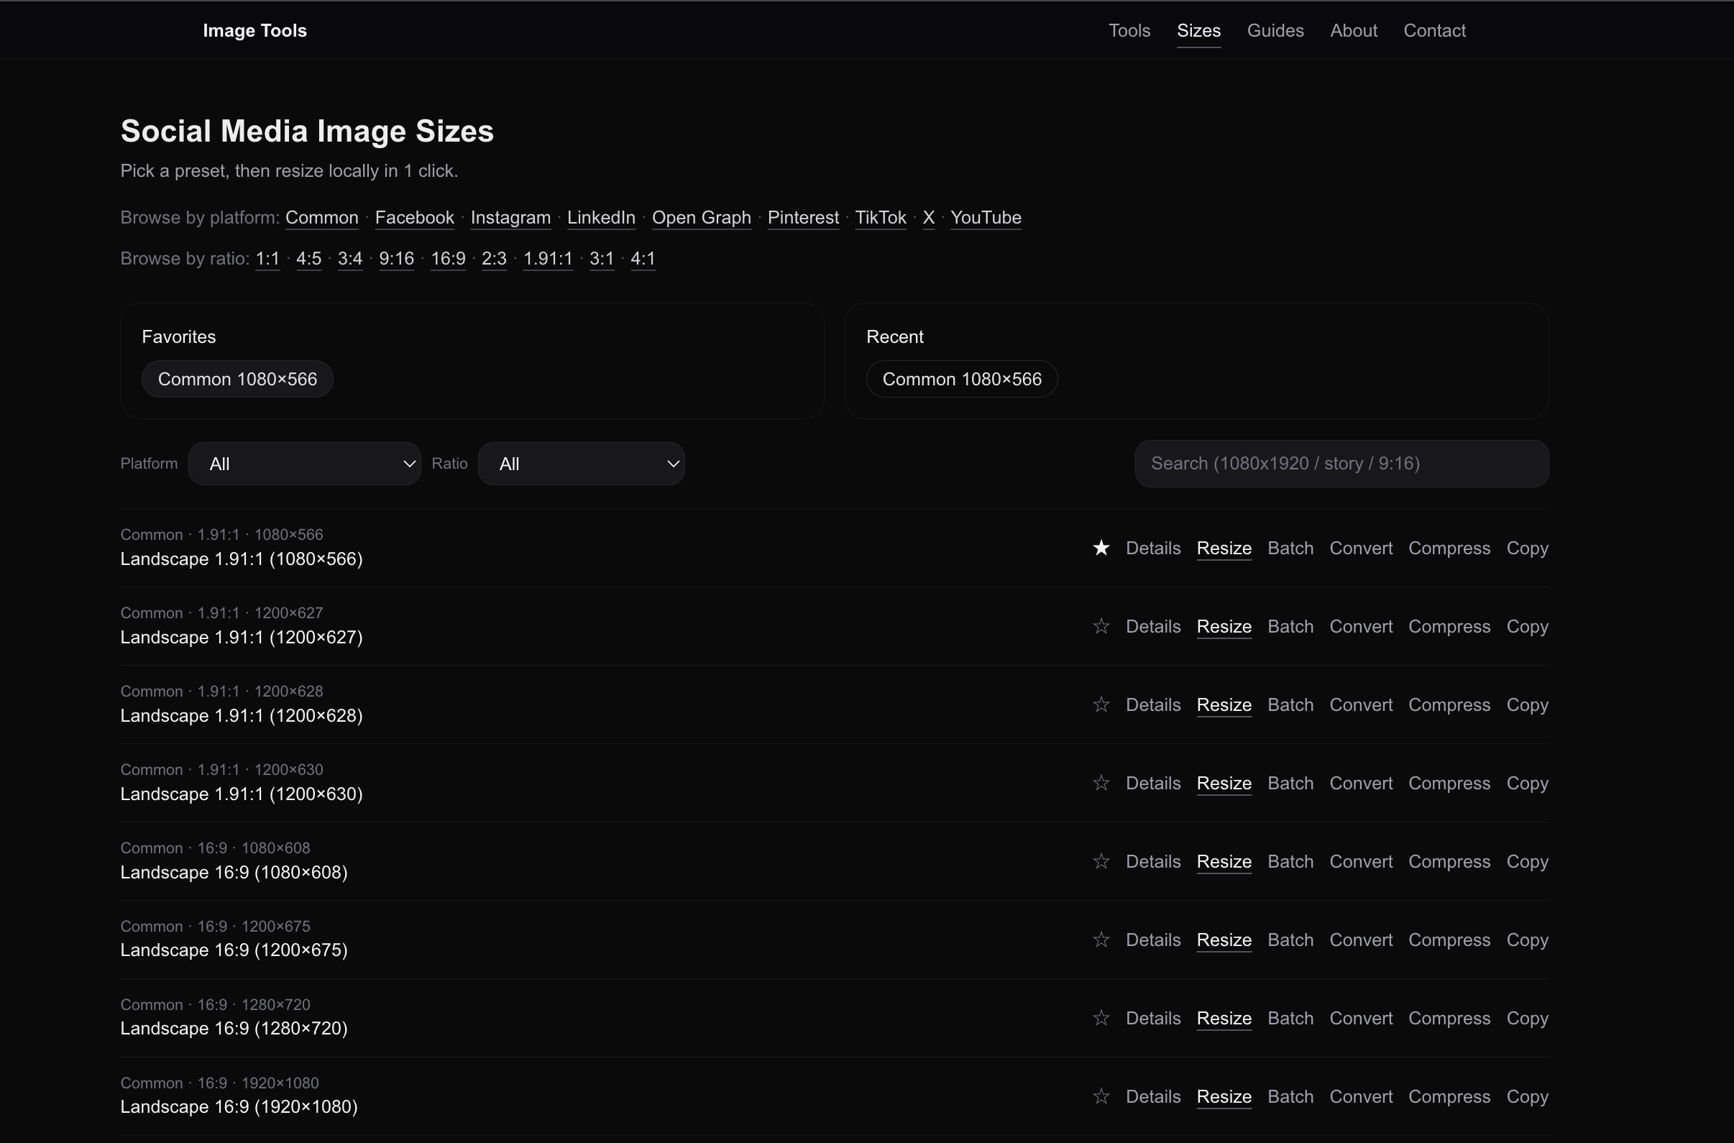Unfavorite the Landscape 1.91:1 (1080×566) star
Screen dimensions: 1734x1143
[x=1100, y=548]
